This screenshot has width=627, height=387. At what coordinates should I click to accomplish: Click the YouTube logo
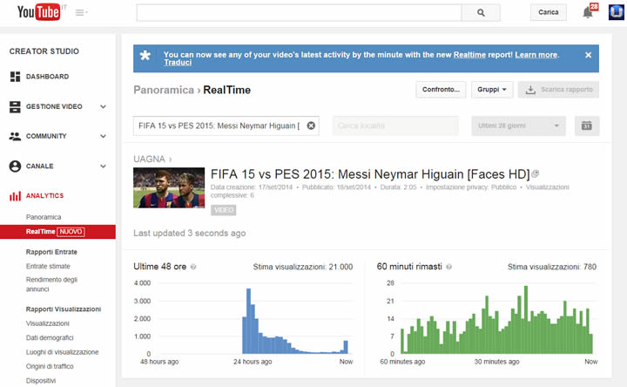coord(39,12)
